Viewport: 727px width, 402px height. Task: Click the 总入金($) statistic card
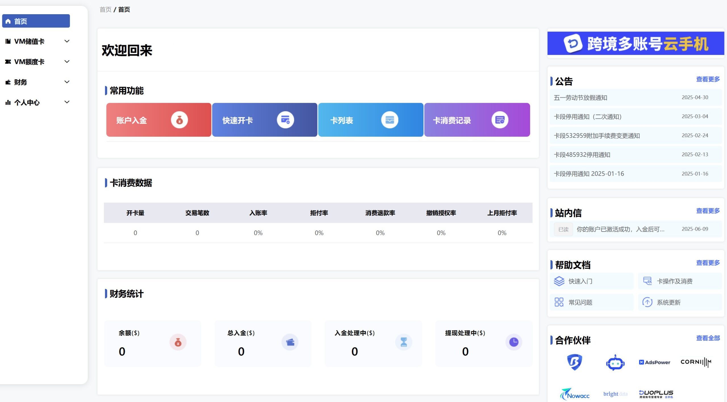tap(263, 343)
